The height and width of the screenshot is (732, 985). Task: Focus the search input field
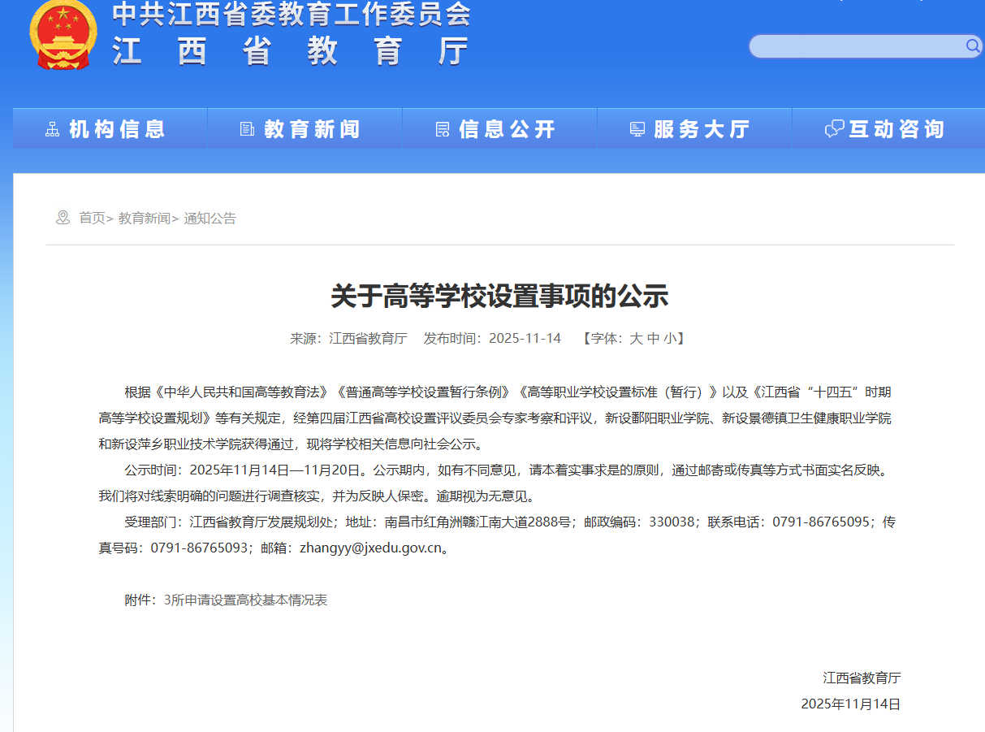click(x=857, y=46)
